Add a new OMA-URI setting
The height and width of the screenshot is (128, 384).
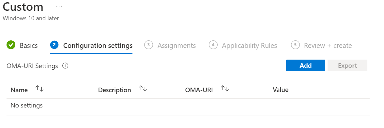tap(306, 65)
